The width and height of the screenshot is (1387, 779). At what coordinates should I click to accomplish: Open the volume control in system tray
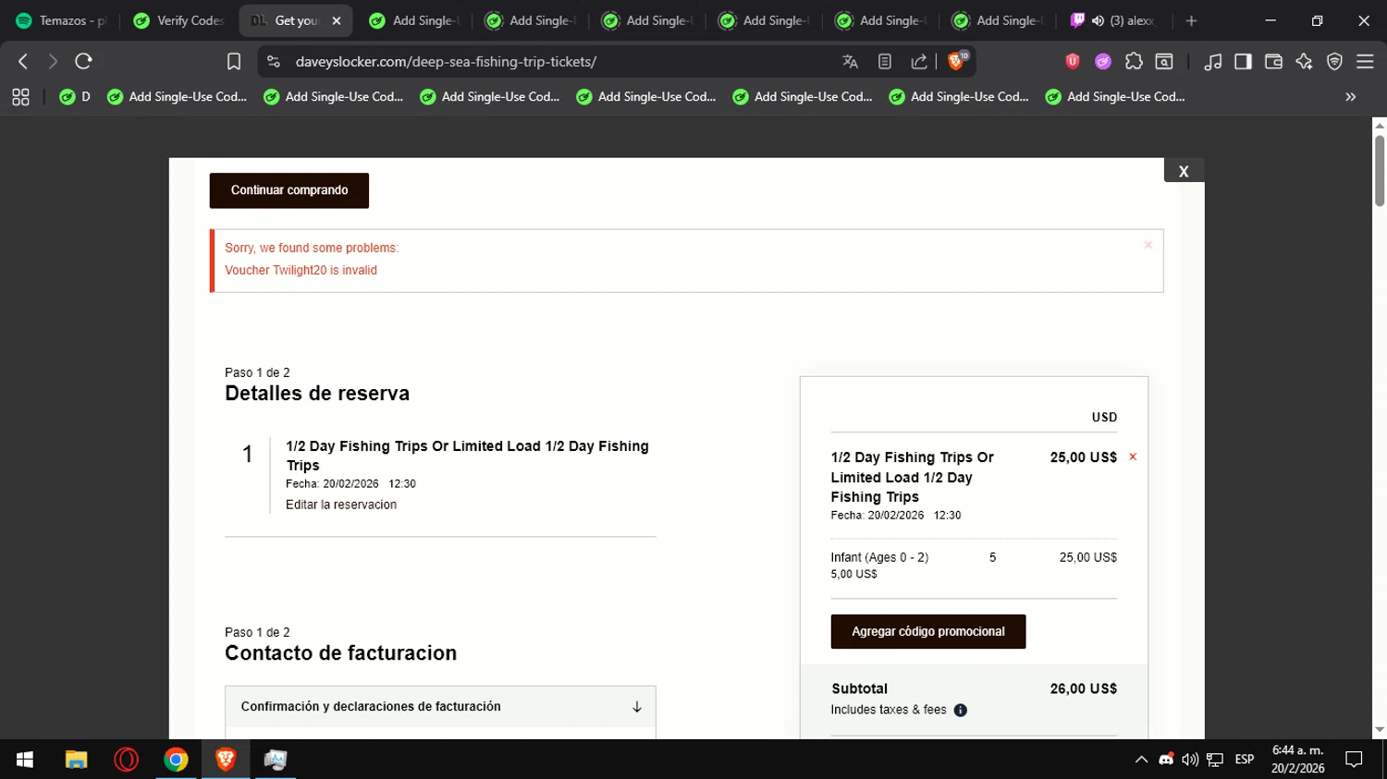pos(1190,760)
